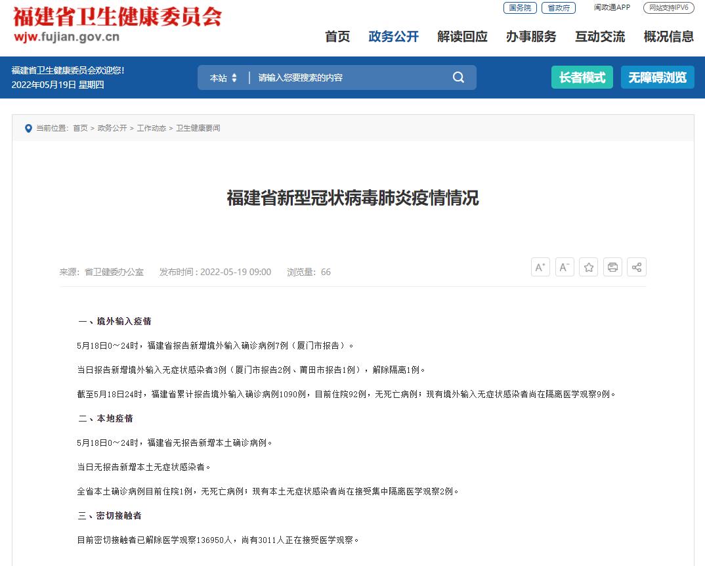Decrease article font size with A- icon
The width and height of the screenshot is (705, 566).
(x=565, y=267)
